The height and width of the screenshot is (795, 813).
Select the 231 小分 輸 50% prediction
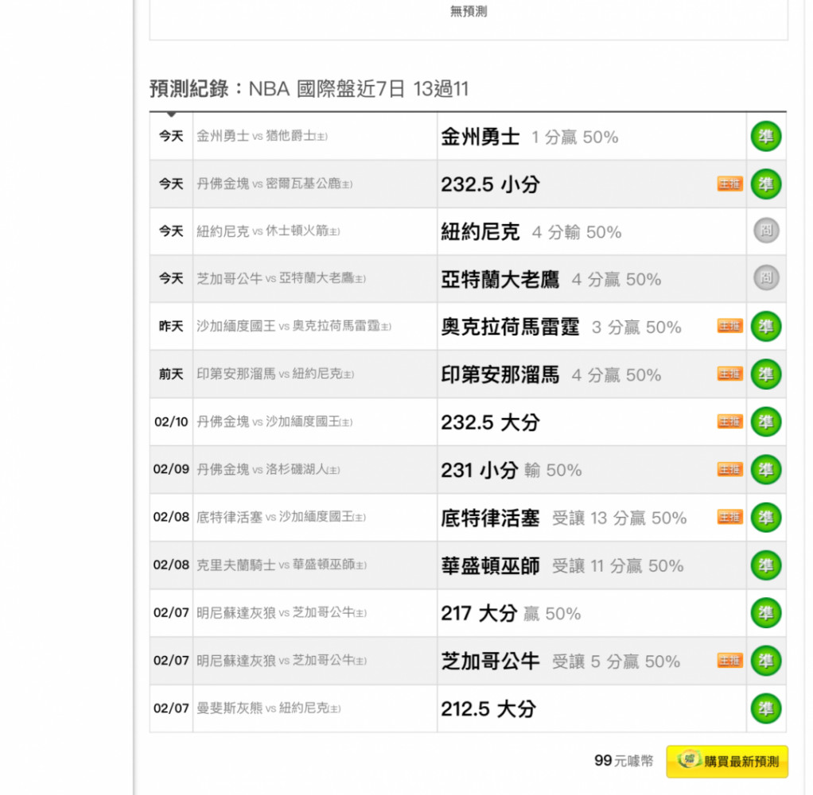512,471
